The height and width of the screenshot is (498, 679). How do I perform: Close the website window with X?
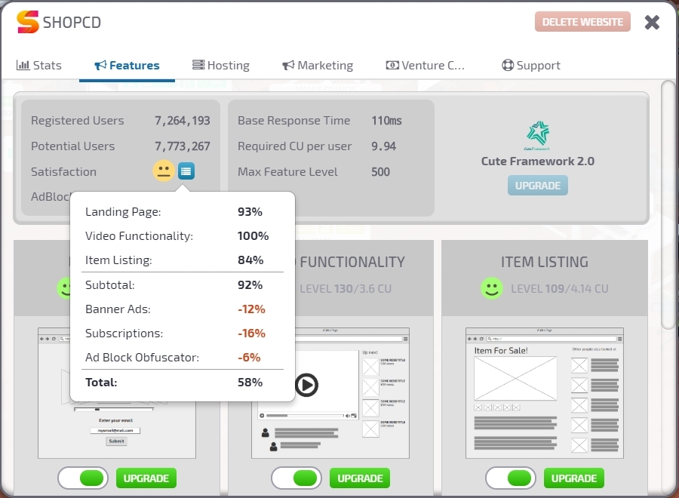point(652,22)
